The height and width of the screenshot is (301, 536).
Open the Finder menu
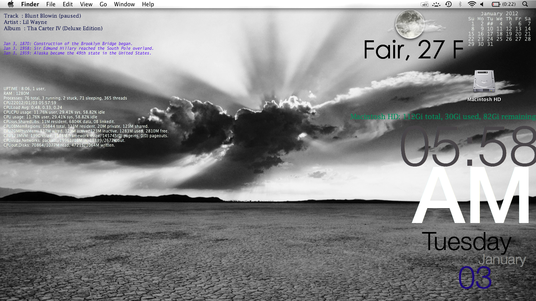click(x=30, y=4)
